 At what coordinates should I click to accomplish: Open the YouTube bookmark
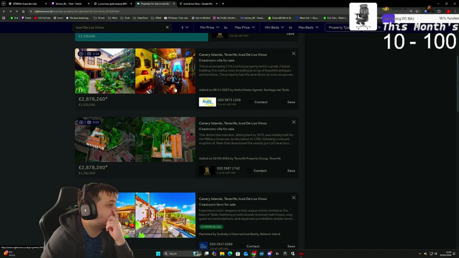point(42,18)
